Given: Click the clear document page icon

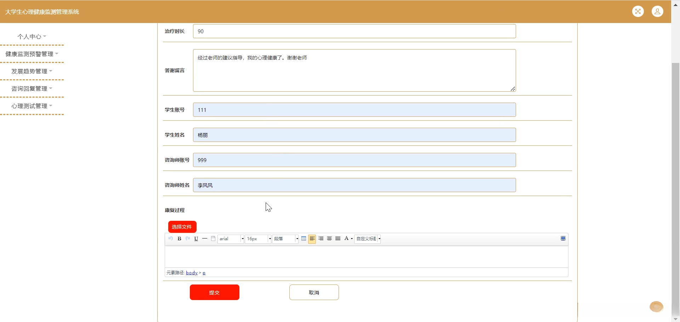Looking at the screenshot, I should (213, 239).
